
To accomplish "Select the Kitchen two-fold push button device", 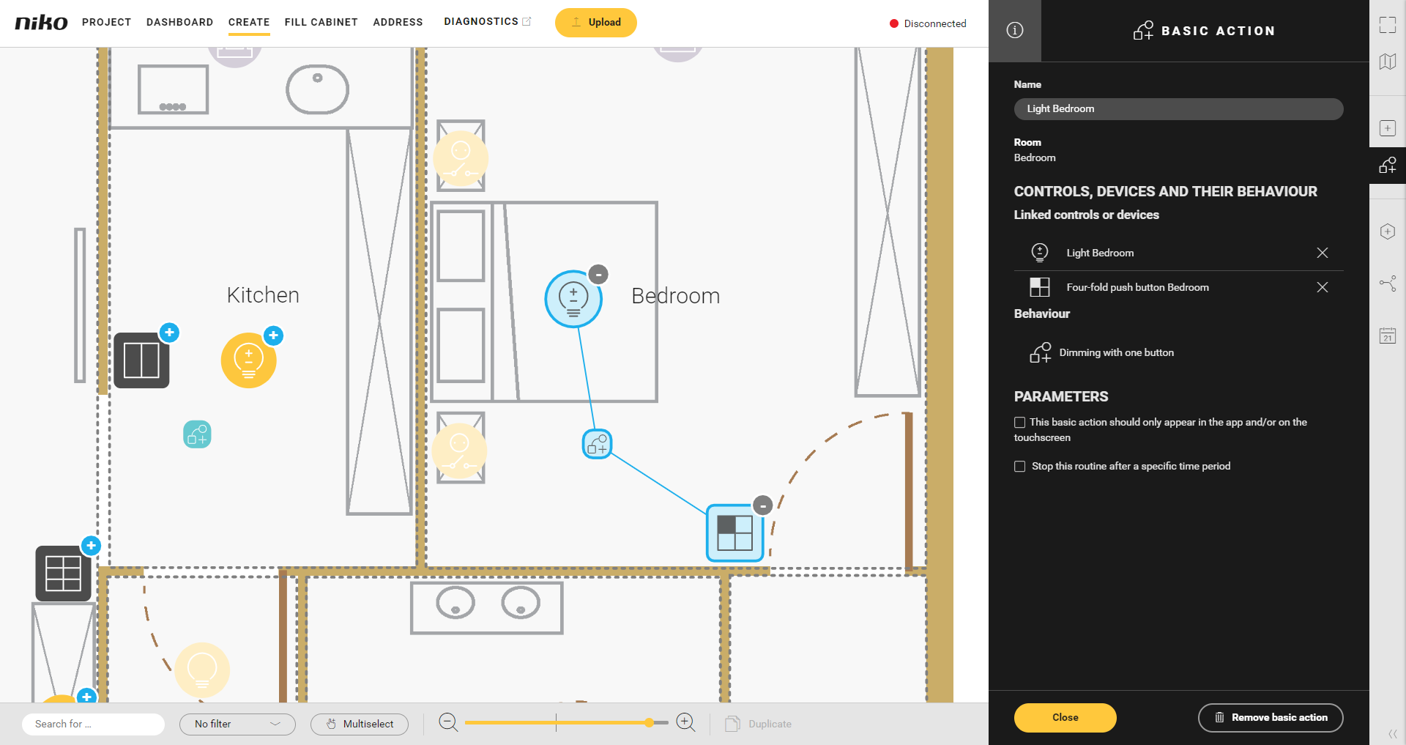I will pyautogui.click(x=141, y=360).
